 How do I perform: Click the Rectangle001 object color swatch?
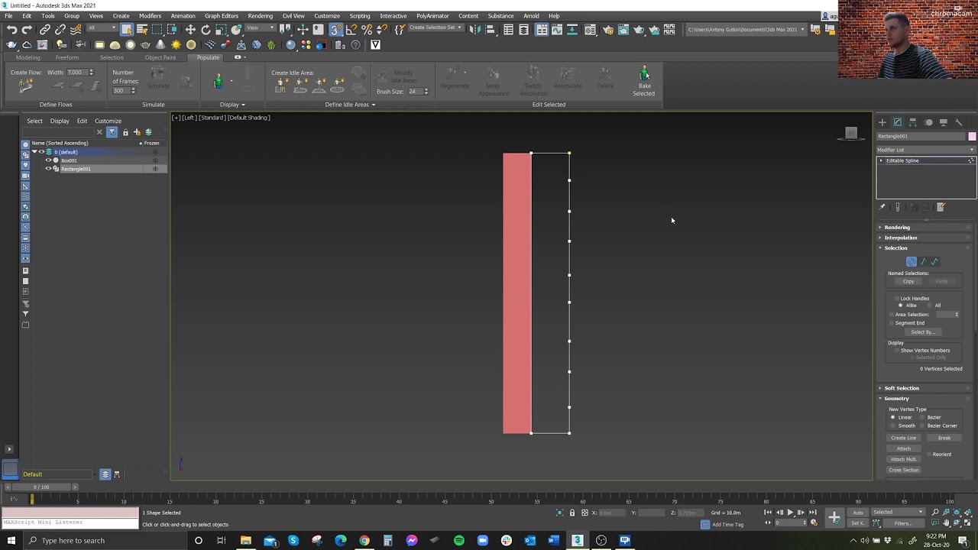click(972, 137)
